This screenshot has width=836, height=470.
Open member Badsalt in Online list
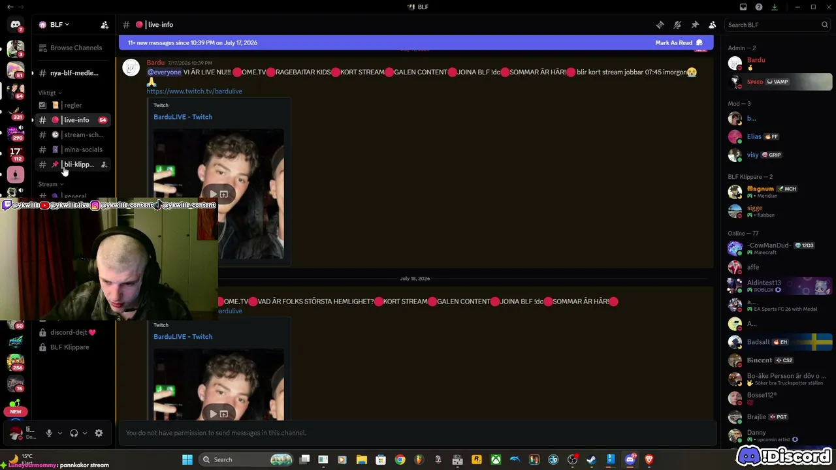(x=780, y=342)
